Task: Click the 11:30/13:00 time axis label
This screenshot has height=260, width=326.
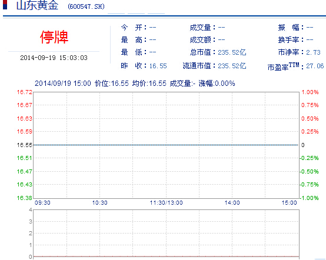Action: pyautogui.click(x=167, y=202)
